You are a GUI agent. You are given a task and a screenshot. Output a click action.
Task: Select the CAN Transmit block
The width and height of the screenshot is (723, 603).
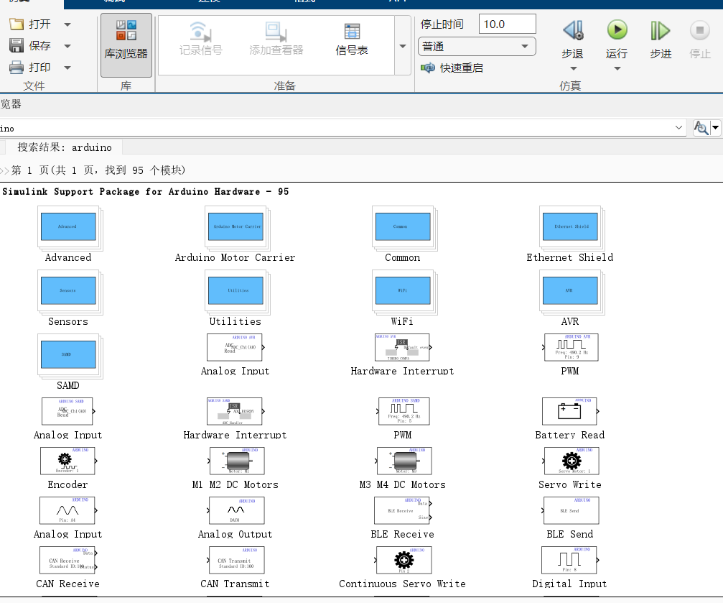tap(236, 560)
